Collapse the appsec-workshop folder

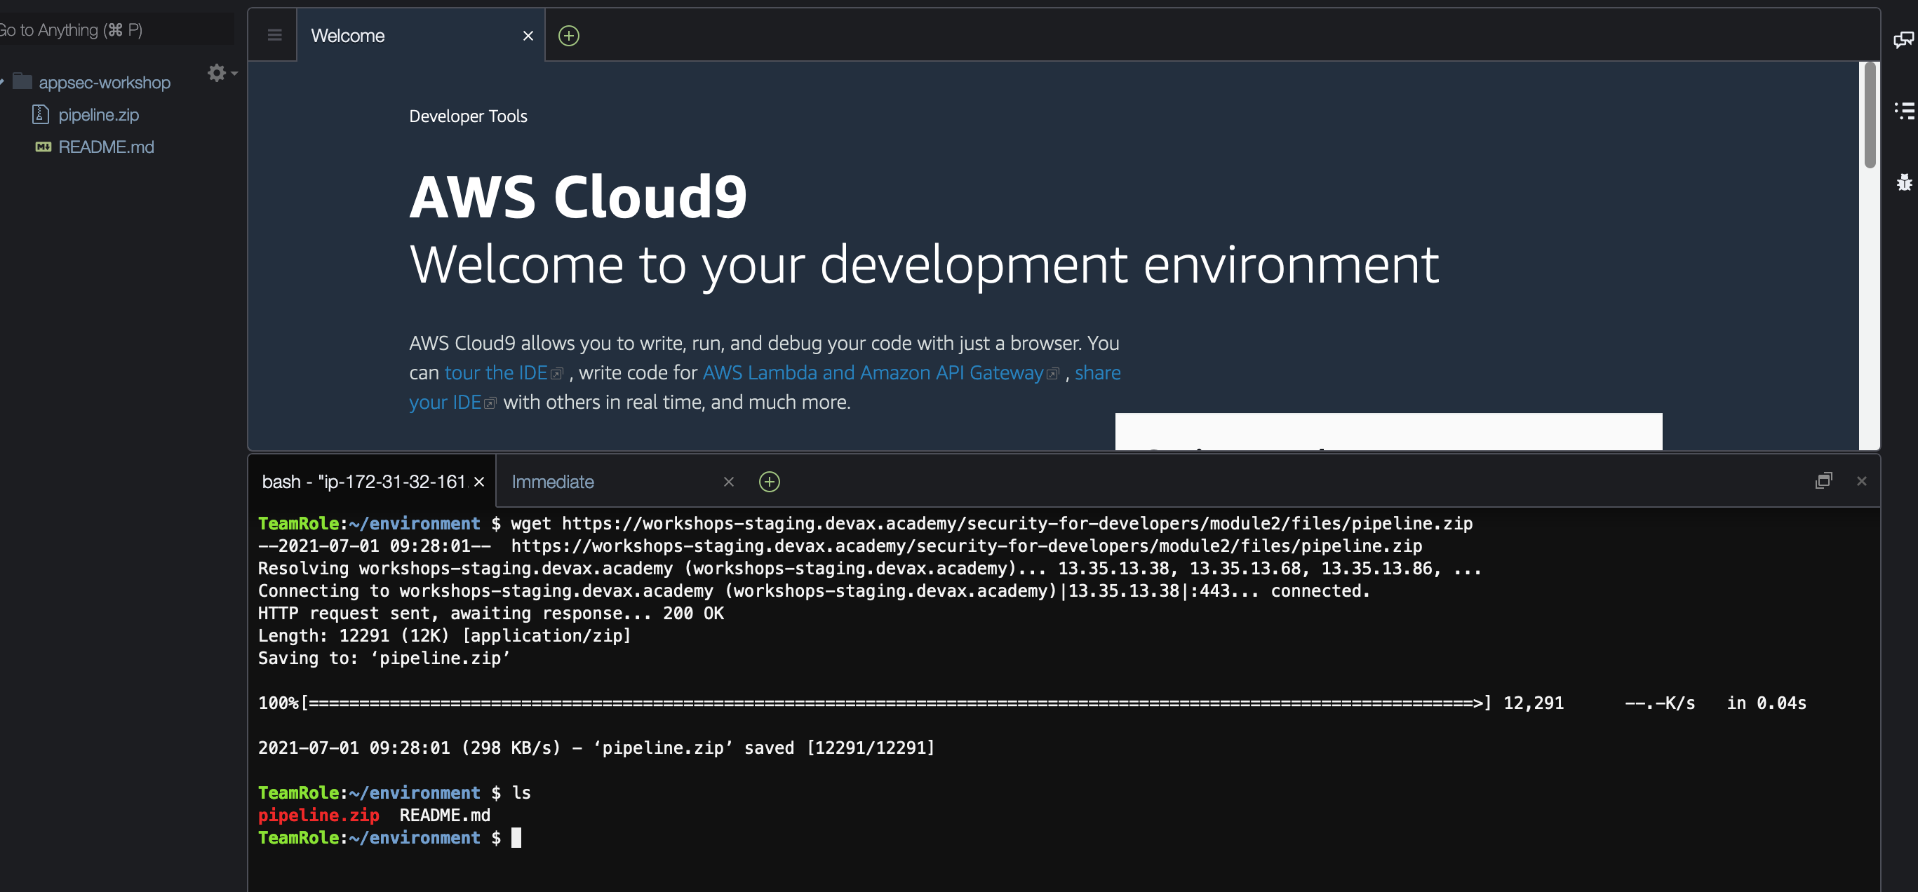[2, 81]
